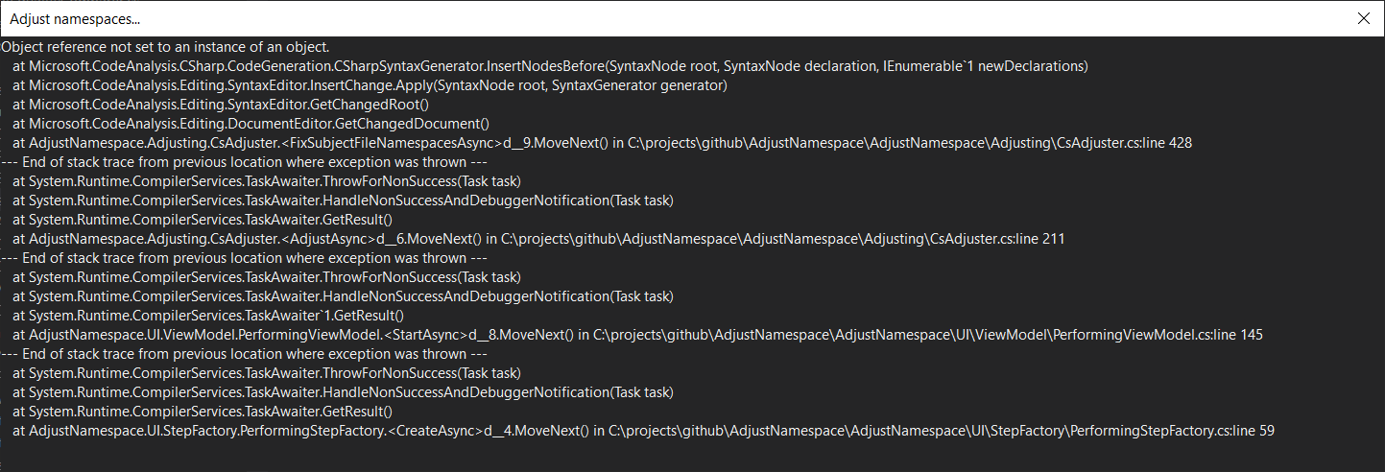Viewport: 1385px width, 472px height.
Task: Click the PerformingStepFactory CreateAsync line 59 entry
Action: point(643,431)
